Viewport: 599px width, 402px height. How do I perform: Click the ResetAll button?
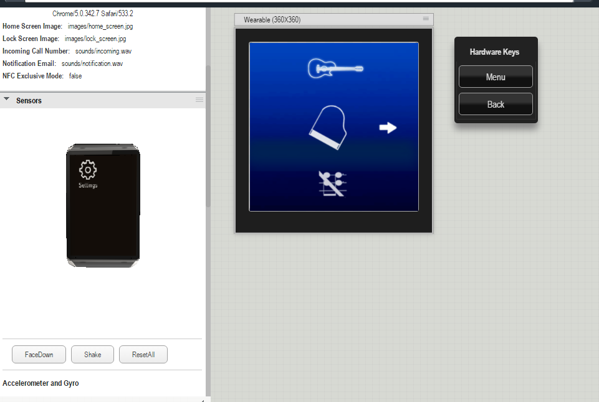pos(143,355)
